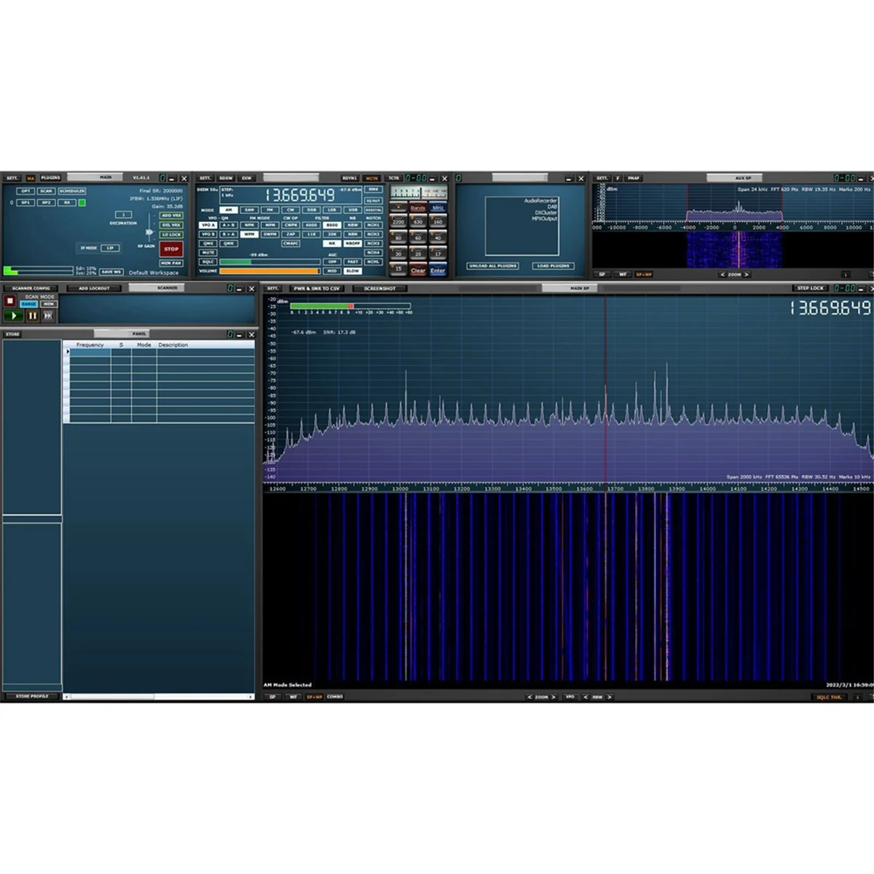Select DXCluster in the plugin list
Screen dimensions: 874x874
(546, 213)
